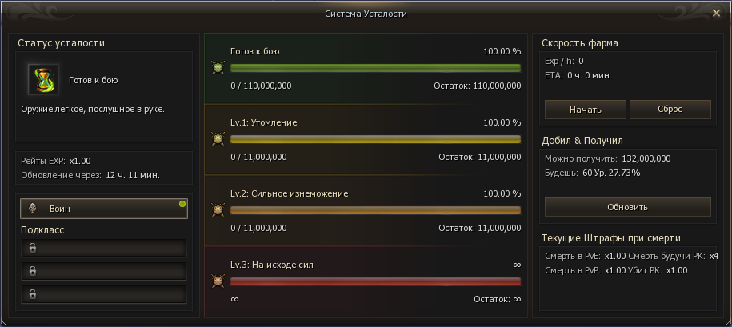Select the Воин class button

[x=104, y=209]
